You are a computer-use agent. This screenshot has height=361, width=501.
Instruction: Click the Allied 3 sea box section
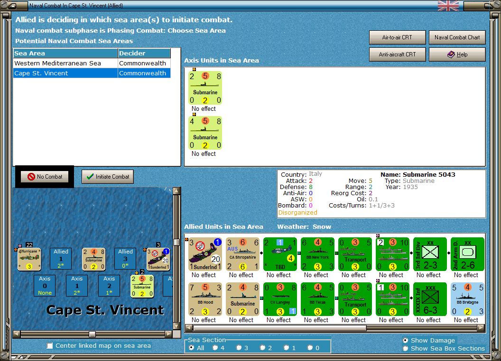125,259
